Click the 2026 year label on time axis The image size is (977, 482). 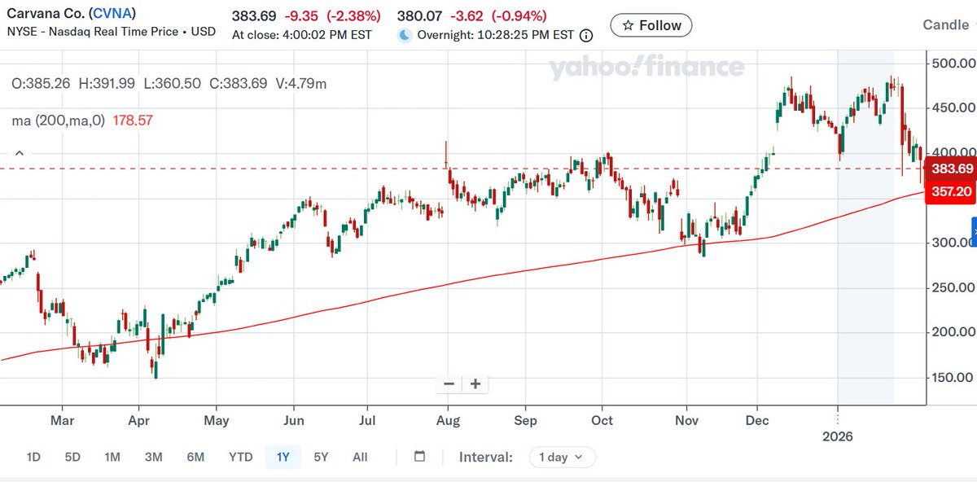838,436
